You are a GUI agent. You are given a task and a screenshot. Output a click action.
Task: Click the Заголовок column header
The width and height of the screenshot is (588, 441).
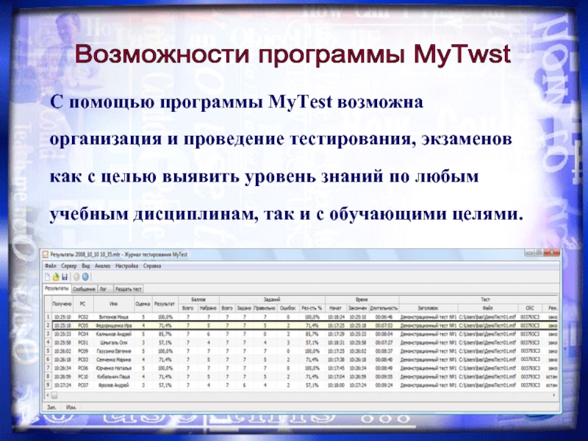click(429, 308)
